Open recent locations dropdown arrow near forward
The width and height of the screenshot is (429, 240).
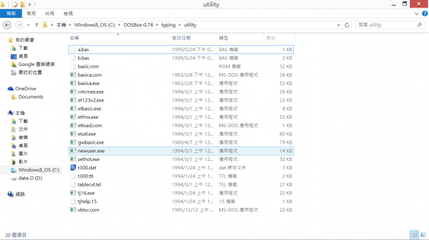pyautogui.click(x=28, y=25)
